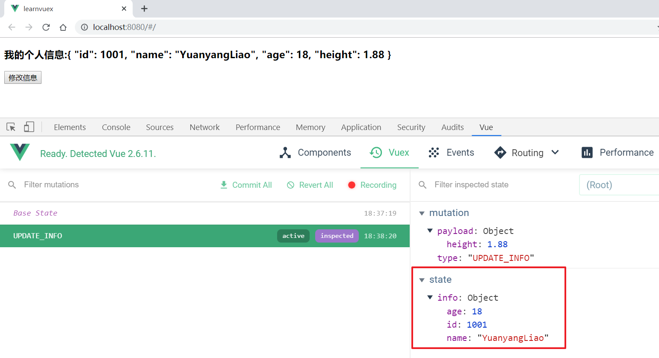
Task: Click Revert All mutations
Action: tap(310, 185)
